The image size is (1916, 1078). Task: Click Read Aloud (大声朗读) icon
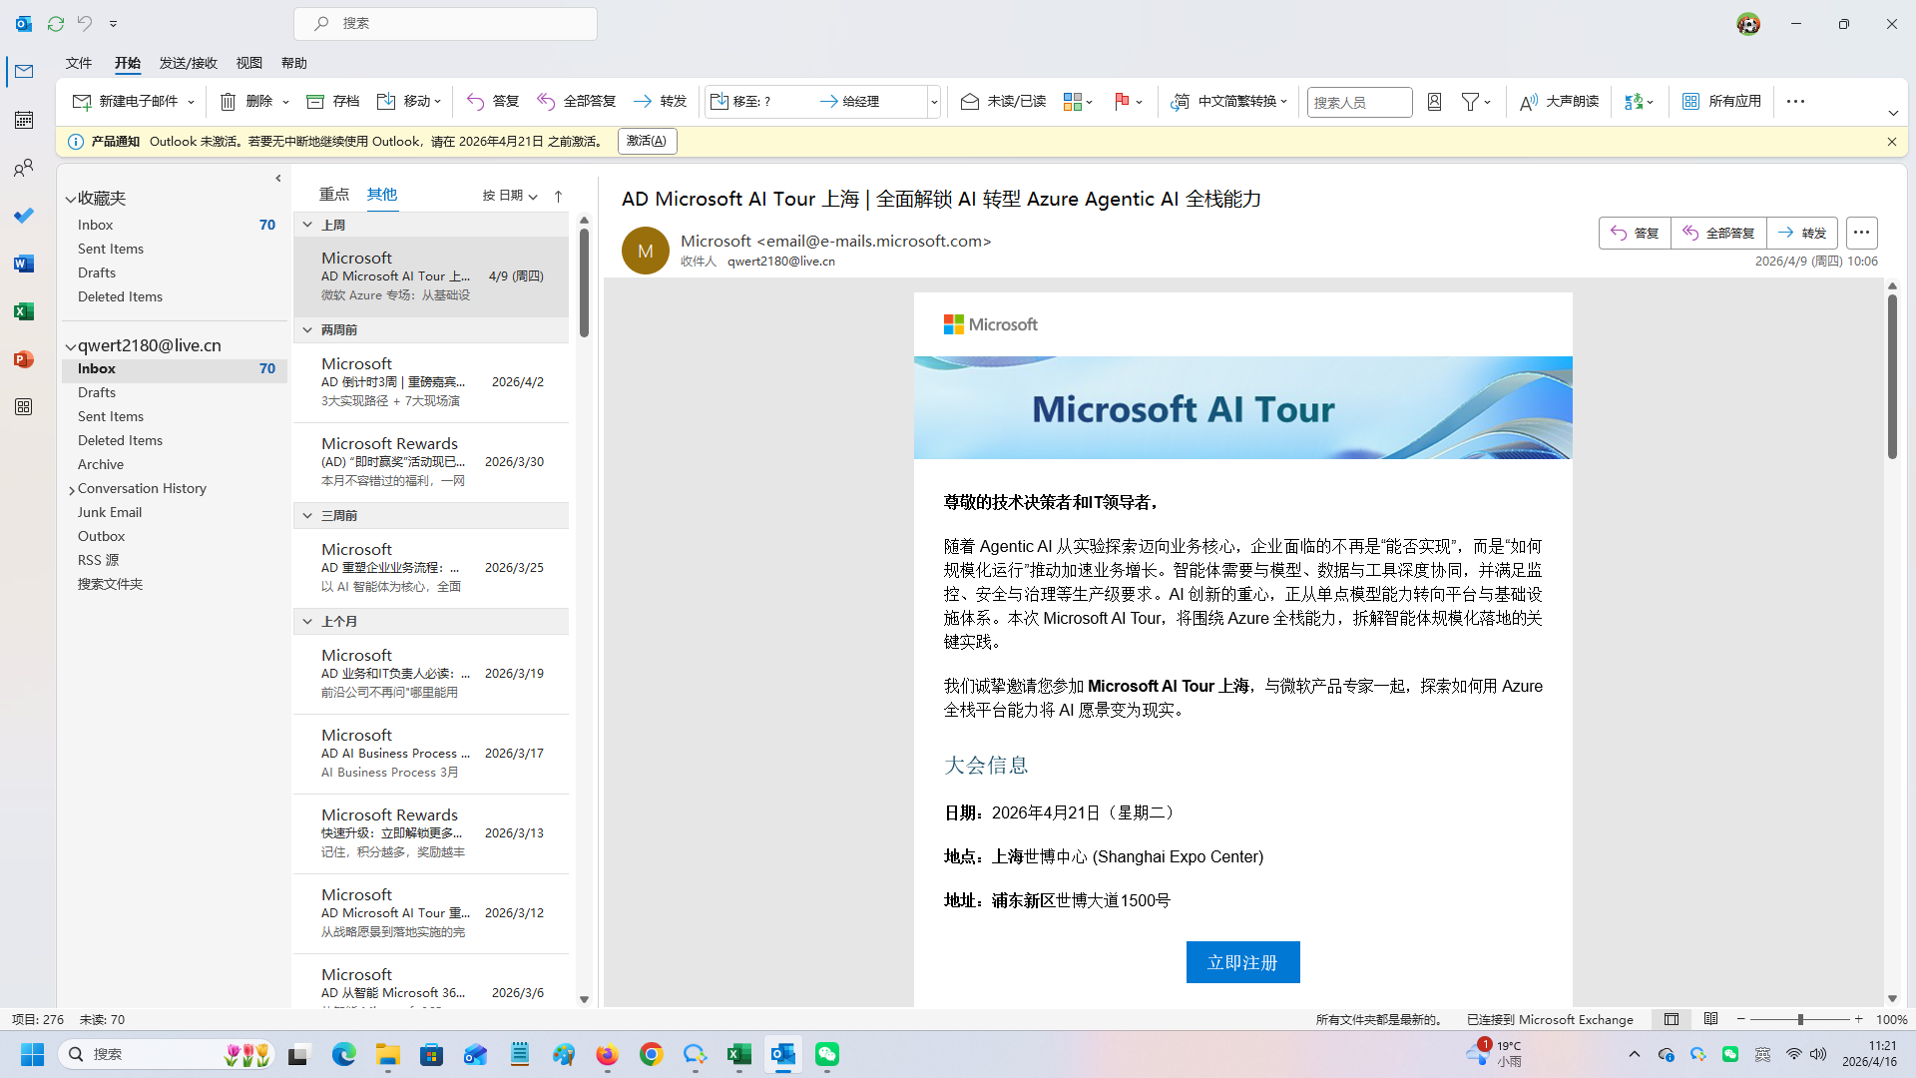(x=1559, y=101)
